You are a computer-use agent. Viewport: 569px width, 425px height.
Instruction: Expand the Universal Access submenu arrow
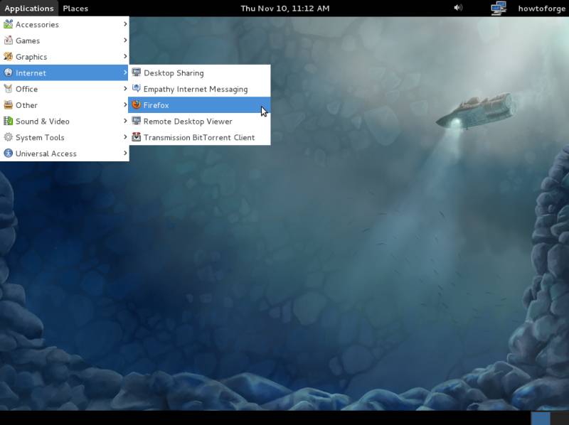(125, 153)
